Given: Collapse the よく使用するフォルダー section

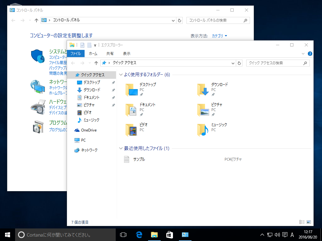Looking at the screenshot, I should pyautogui.click(x=120, y=75).
